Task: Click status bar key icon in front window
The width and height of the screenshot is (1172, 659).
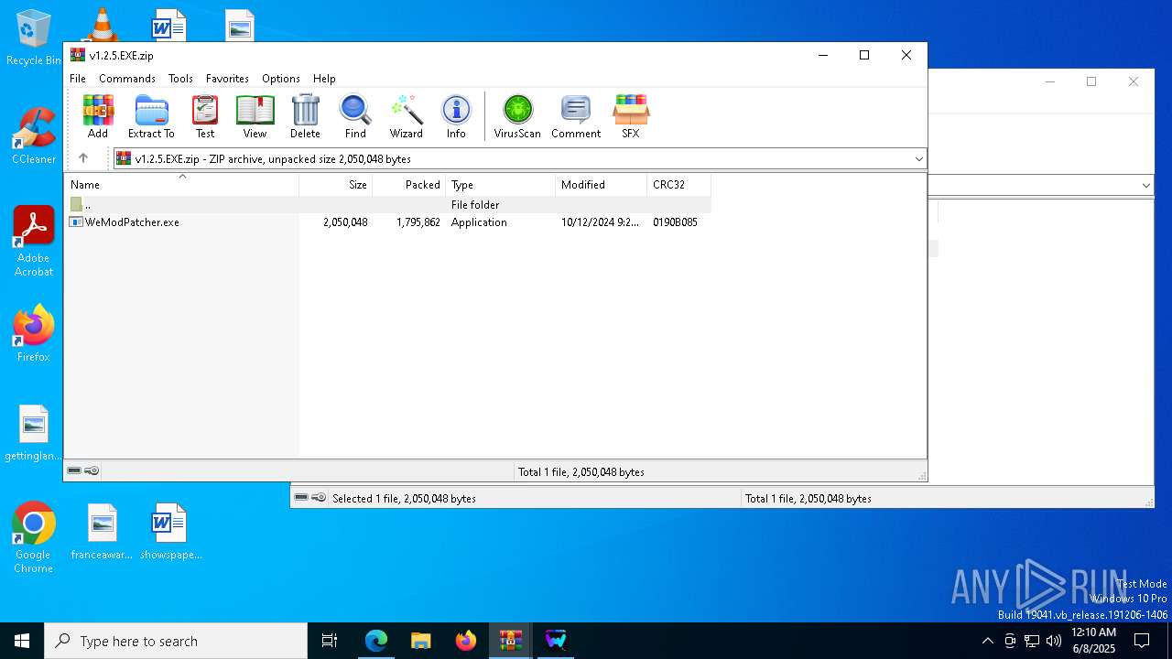Action: click(92, 471)
